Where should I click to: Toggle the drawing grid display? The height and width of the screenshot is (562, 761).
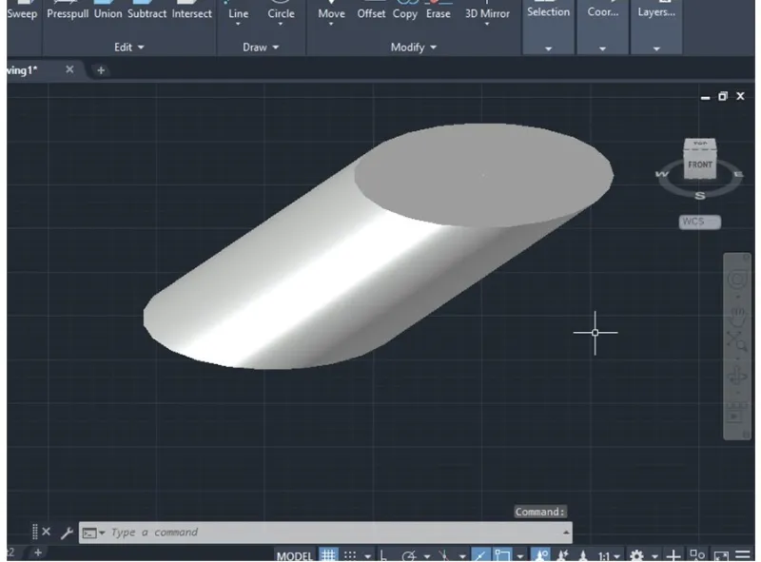328,555
